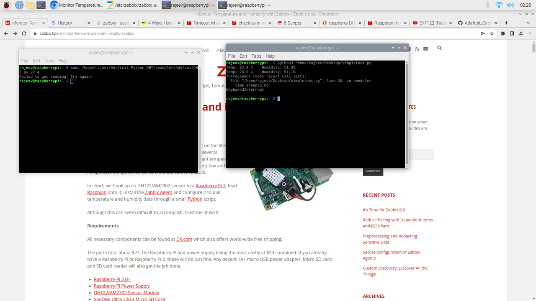Go back in the Chromium browser
This screenshot has width=536, height=301.
tap(6, 33)
